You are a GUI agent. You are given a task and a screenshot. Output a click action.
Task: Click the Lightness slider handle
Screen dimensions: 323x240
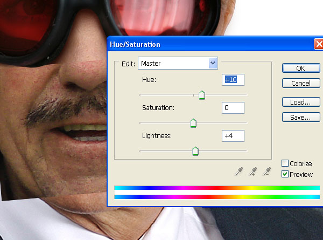click(x=195, y=151)
